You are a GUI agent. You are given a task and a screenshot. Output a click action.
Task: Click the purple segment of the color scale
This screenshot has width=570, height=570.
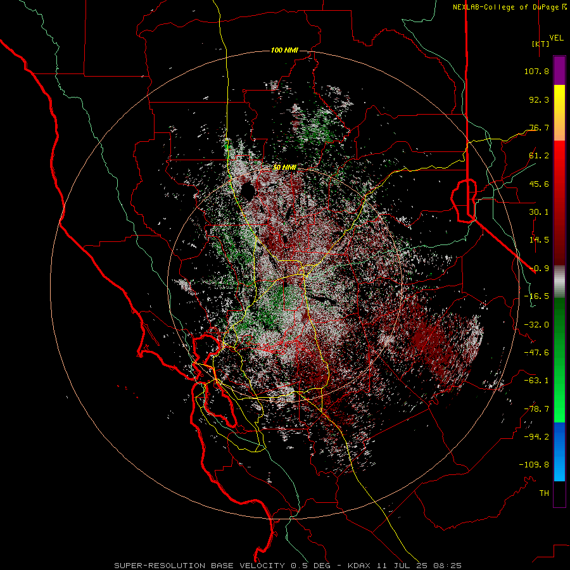(559, 71)
